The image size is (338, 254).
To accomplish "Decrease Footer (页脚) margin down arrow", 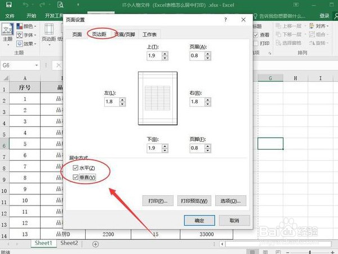I will coord(207,150).
